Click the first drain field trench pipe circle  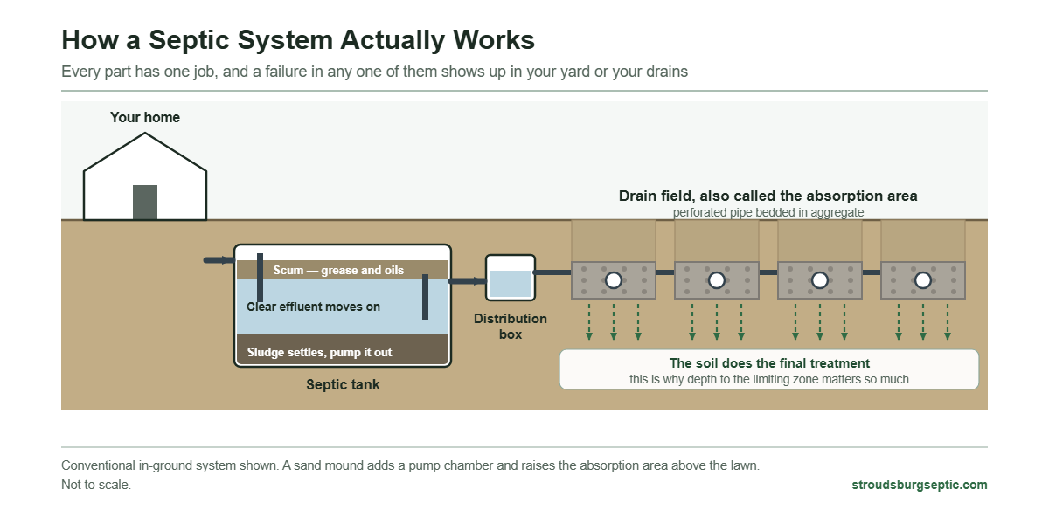[x=614, y=280]
